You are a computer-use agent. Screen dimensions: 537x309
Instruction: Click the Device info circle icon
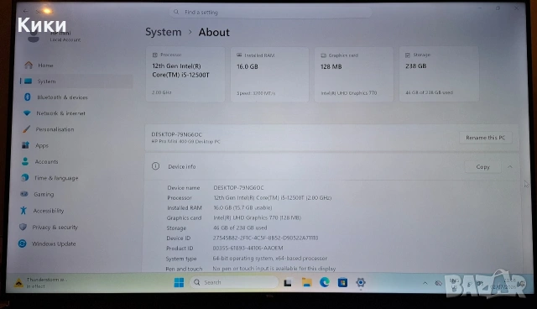click(x=155, y=166)
